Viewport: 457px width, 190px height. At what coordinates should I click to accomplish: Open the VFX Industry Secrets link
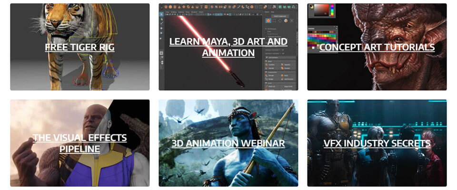(x=377, y=143)
